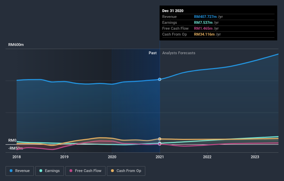Click the Cash From Op label in tooltip
This screenshot has height=181, width=284.
point(174,34)
